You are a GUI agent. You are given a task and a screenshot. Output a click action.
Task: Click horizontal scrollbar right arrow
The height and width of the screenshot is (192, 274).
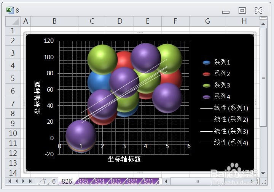[x=252, y=181]
